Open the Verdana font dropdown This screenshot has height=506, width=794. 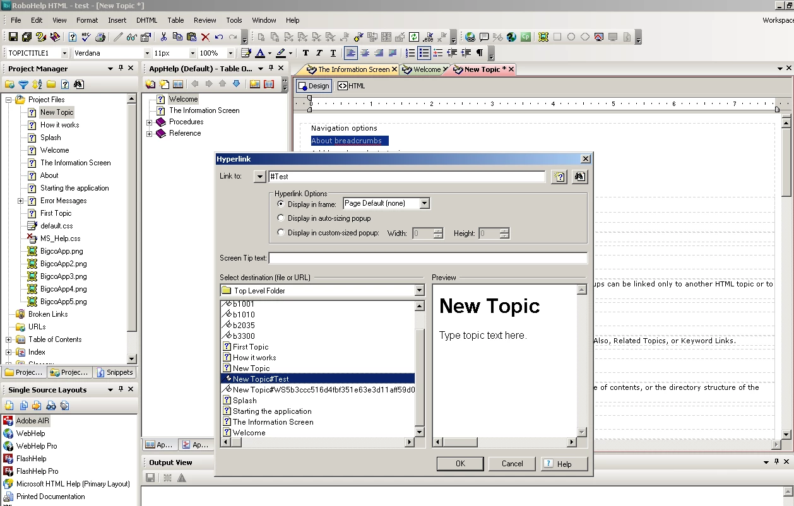point(147,53)
